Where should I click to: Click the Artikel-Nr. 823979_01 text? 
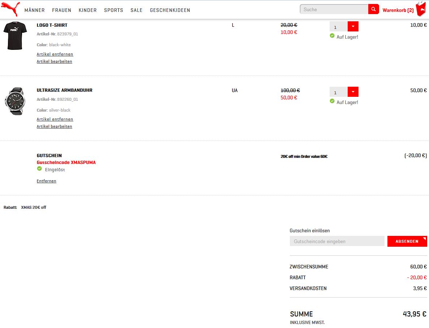(57, 34)
